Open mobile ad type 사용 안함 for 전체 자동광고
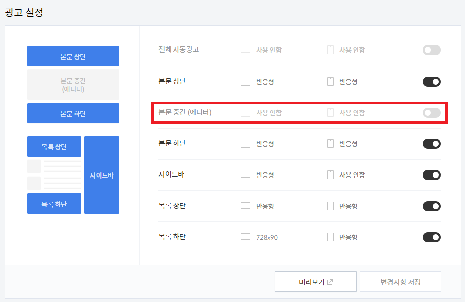Screen dimensions: 465x302 tap(352, 50)
